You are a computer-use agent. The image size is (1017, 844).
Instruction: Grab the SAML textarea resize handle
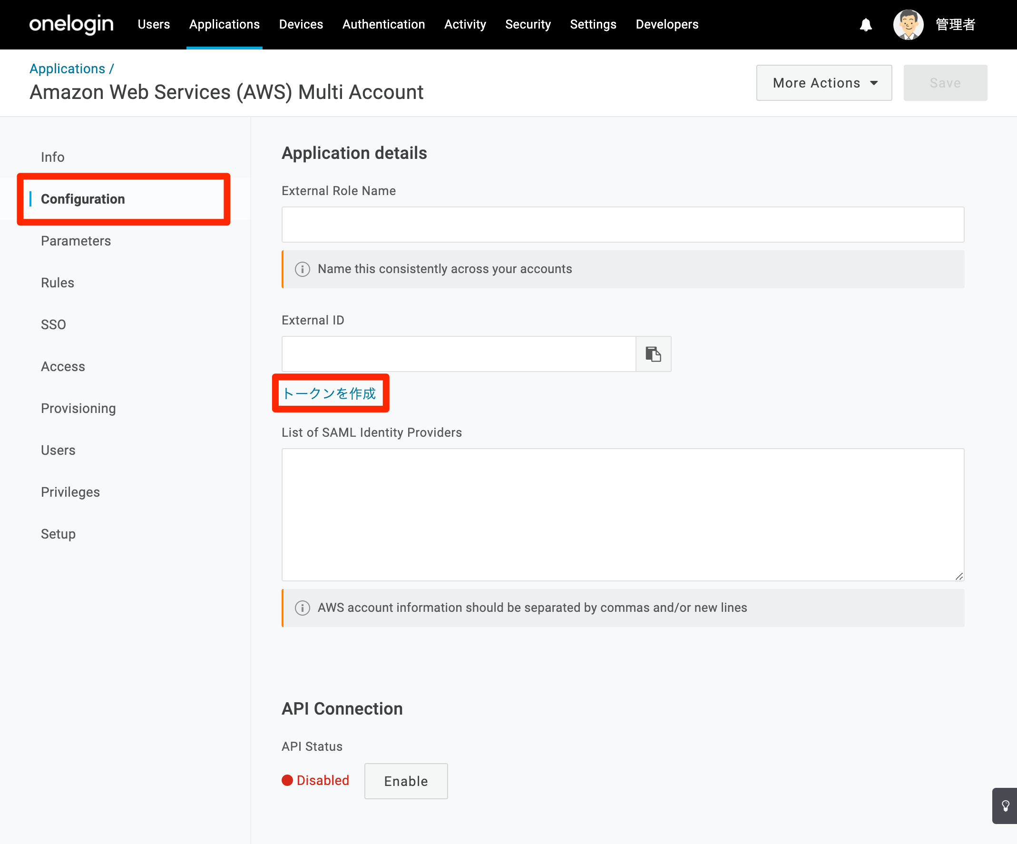pyautogui.click(x=959, y=576)
